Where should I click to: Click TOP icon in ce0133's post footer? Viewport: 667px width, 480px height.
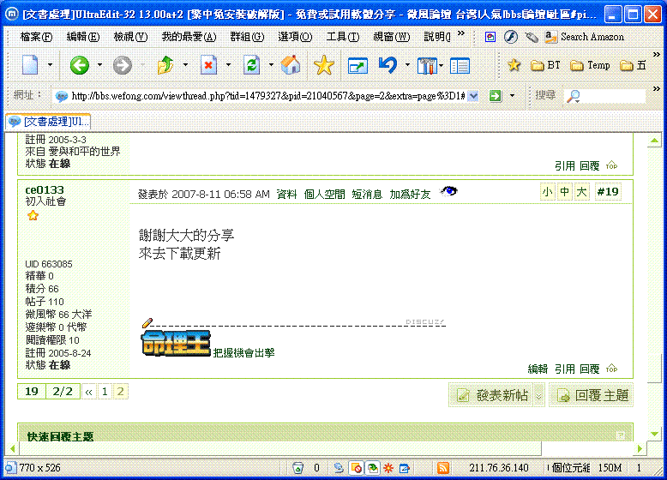611,369
